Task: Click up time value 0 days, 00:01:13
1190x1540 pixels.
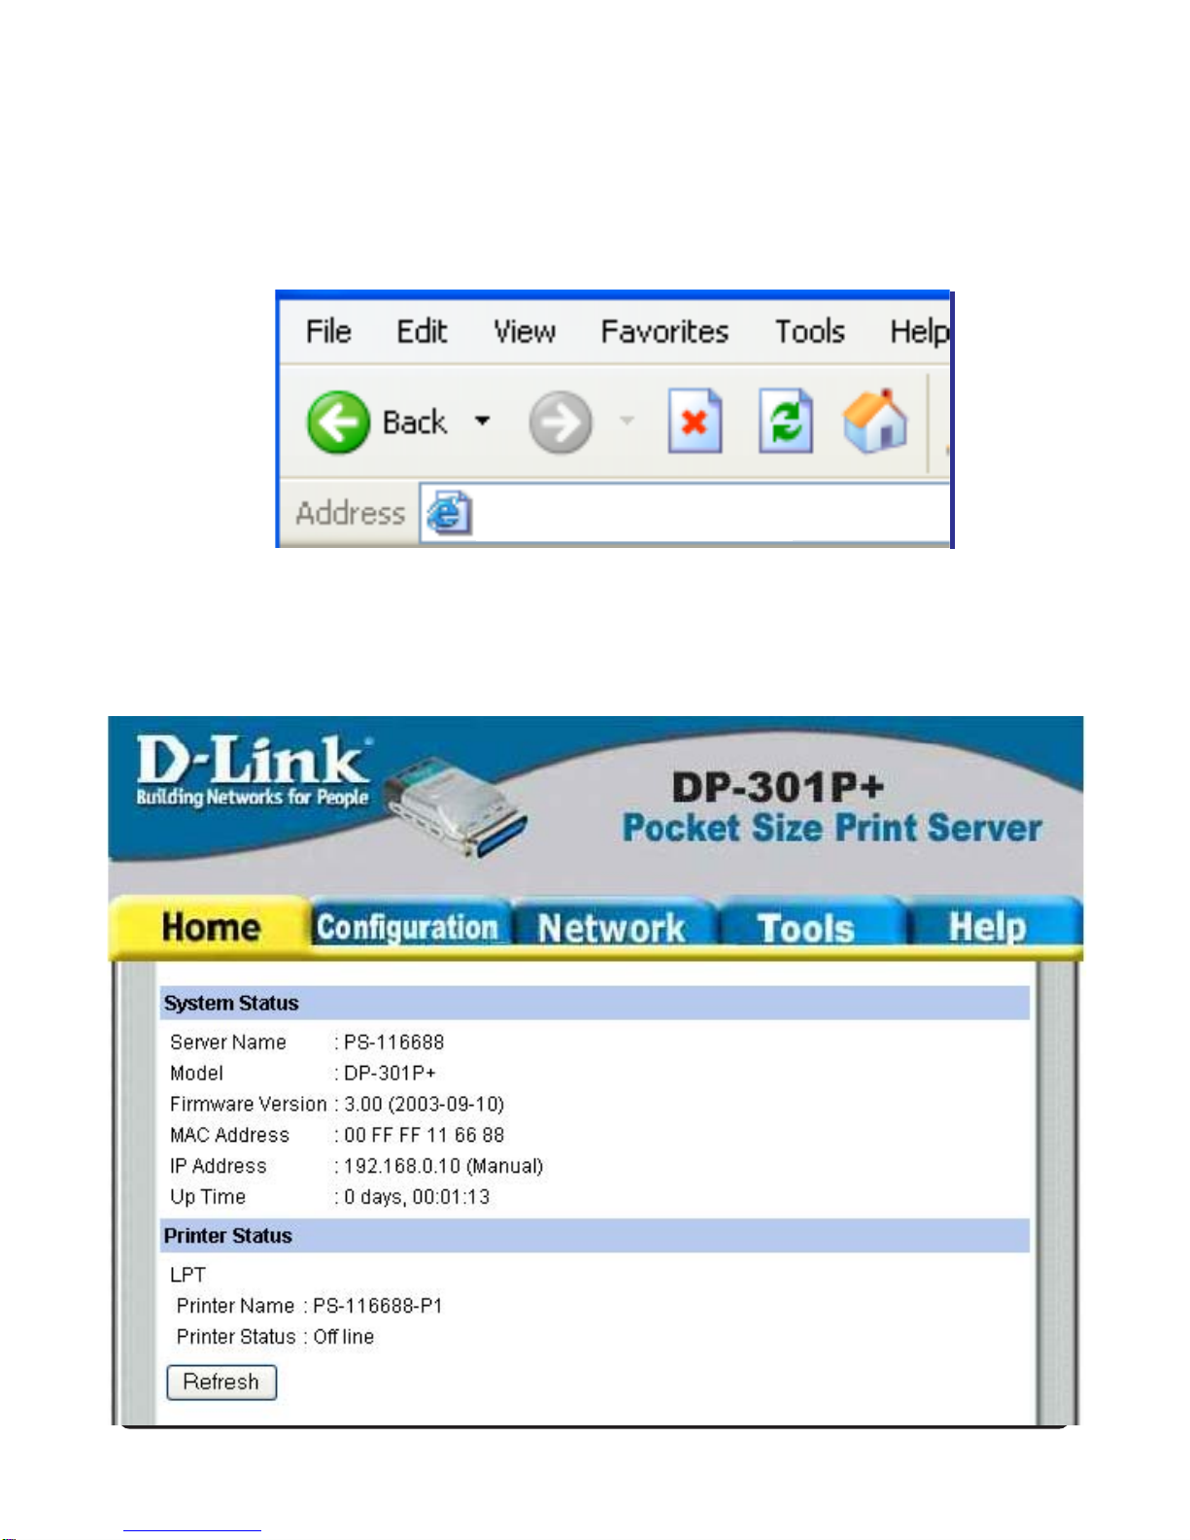Action: click(x=417, y=1197)
